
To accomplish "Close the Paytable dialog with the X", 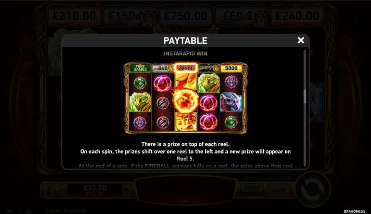I will point(301,40).
